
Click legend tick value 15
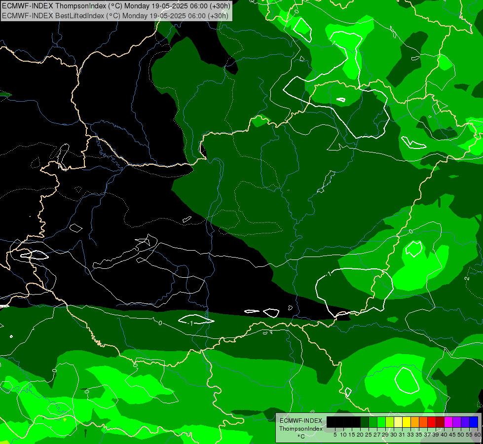pyautogui.click(x=352, y=435)
